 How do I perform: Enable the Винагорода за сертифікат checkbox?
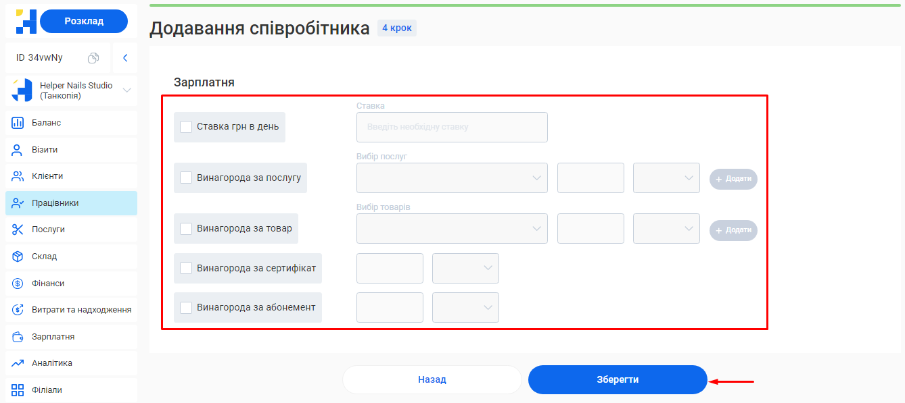click(185, 267)
